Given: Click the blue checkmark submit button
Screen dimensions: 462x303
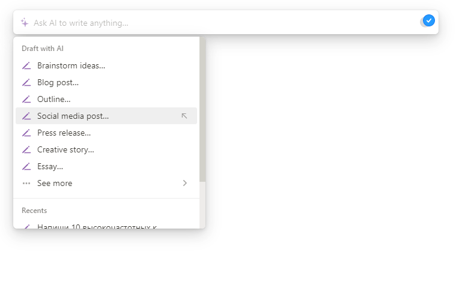Looking at the screenshot, I should pos(429,20).
